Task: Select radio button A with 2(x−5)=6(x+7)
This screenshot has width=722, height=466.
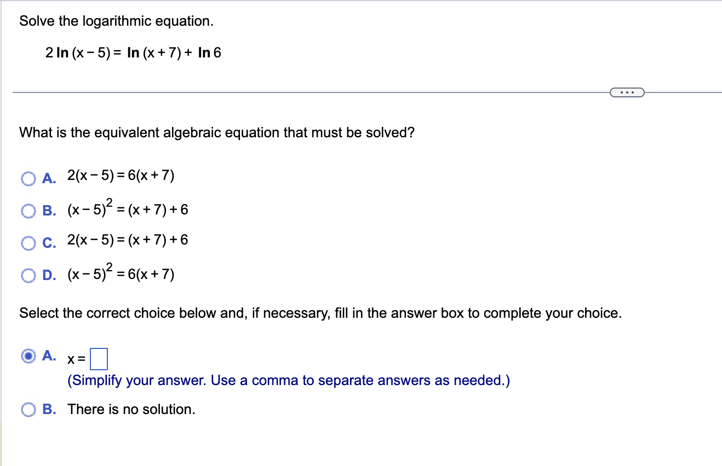Action: tap(28, 178)
